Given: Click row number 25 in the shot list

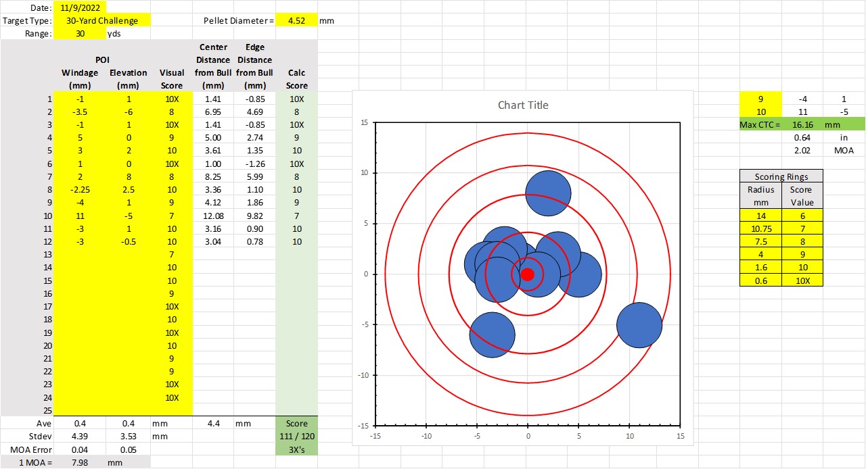Looking at the screenshot, I should (47, 410).
